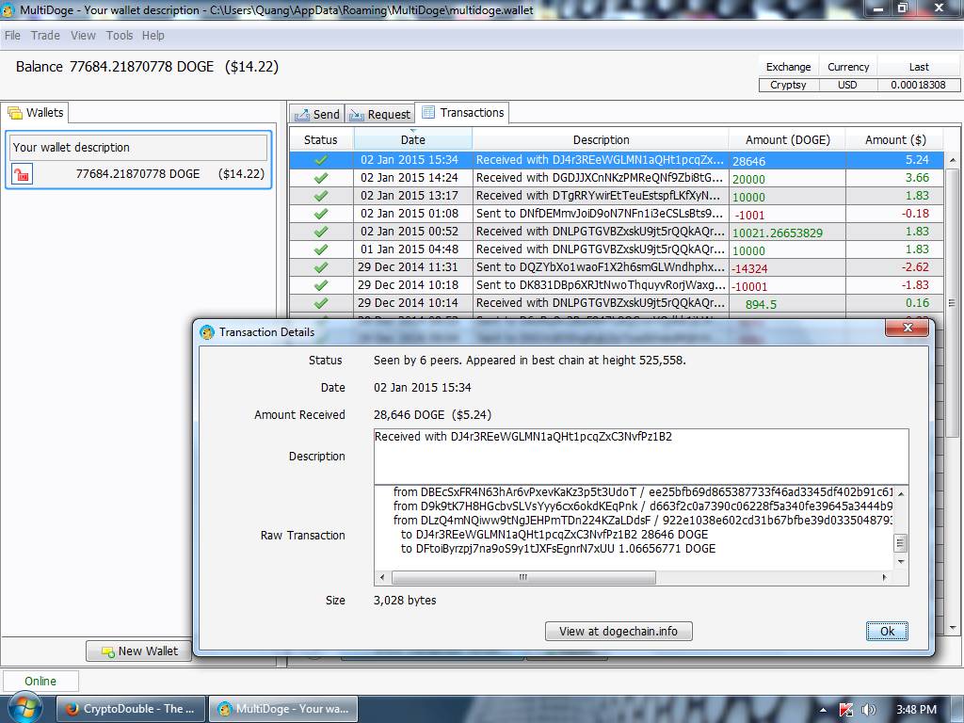964x723 pixels.
Task: Click the MultiDoge icon in the window title bar
Action: coord(8,9)
